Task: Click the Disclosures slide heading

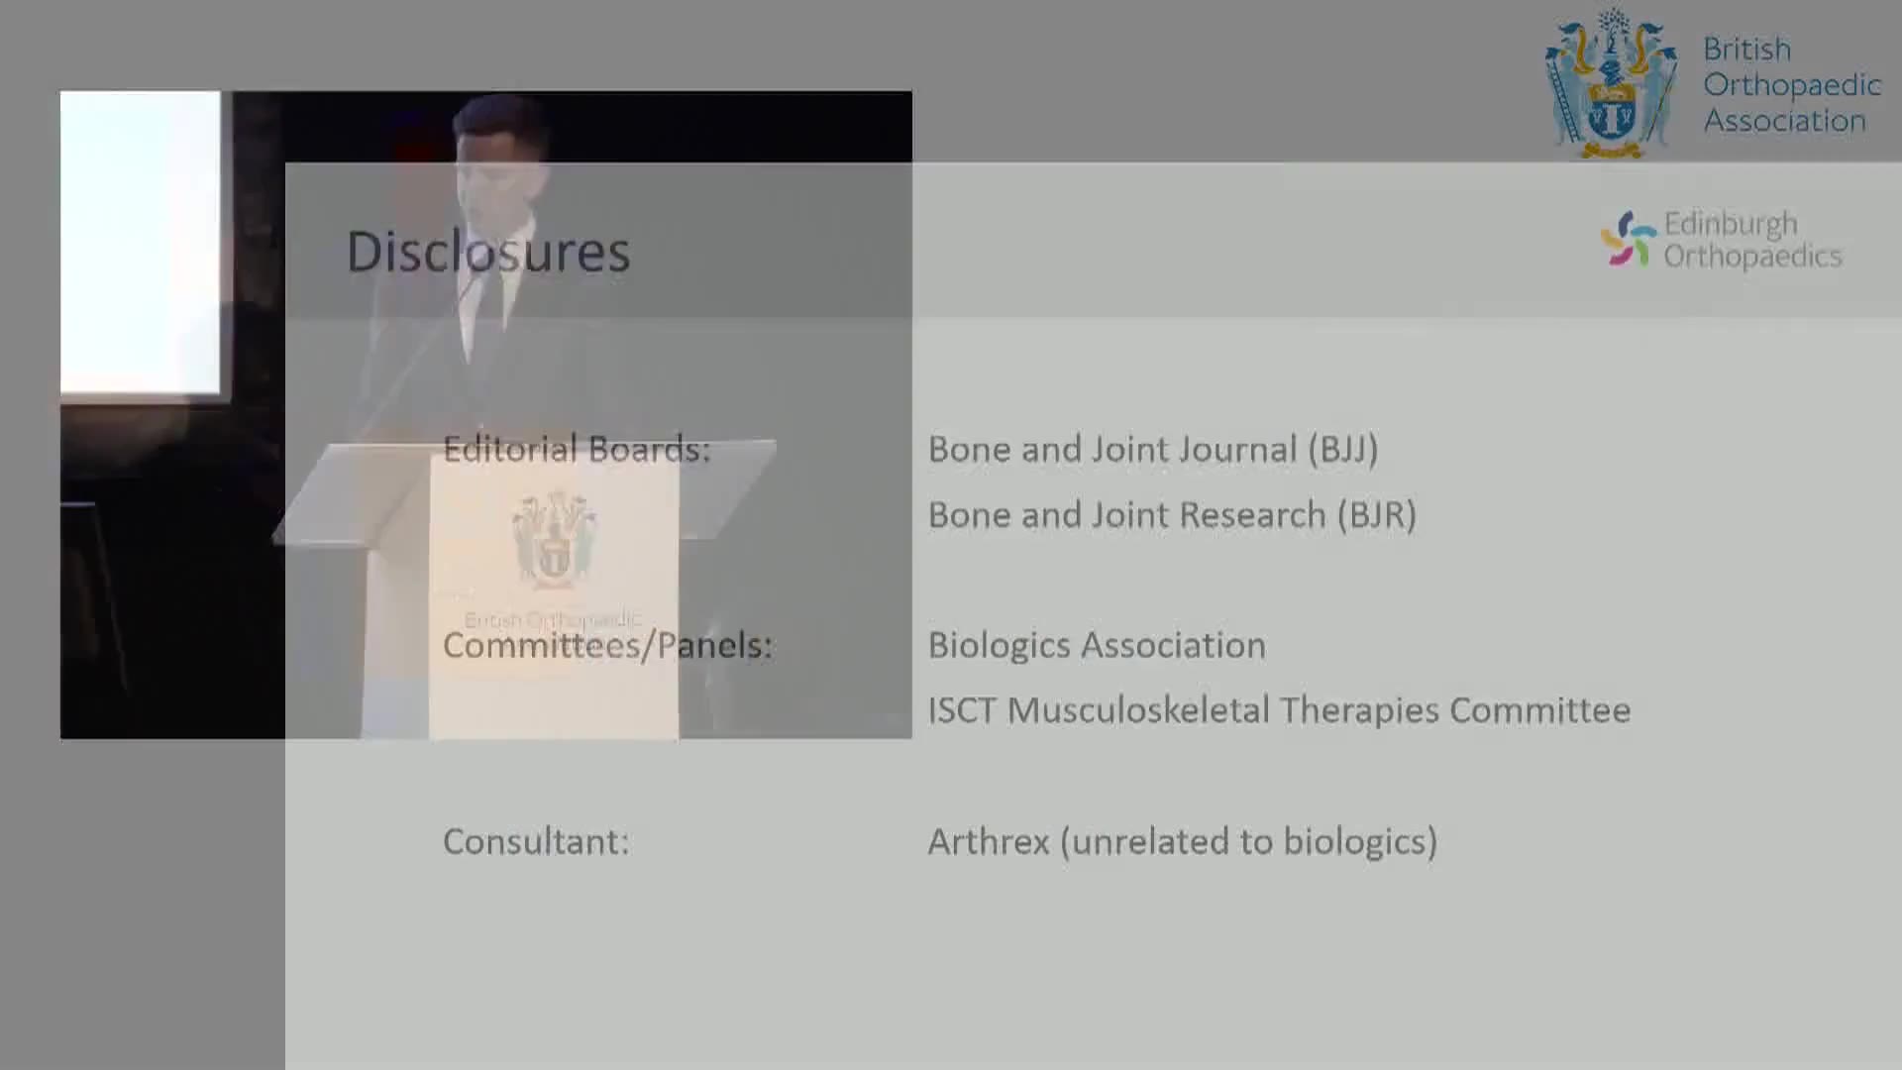Action: [x=487, y=252]
